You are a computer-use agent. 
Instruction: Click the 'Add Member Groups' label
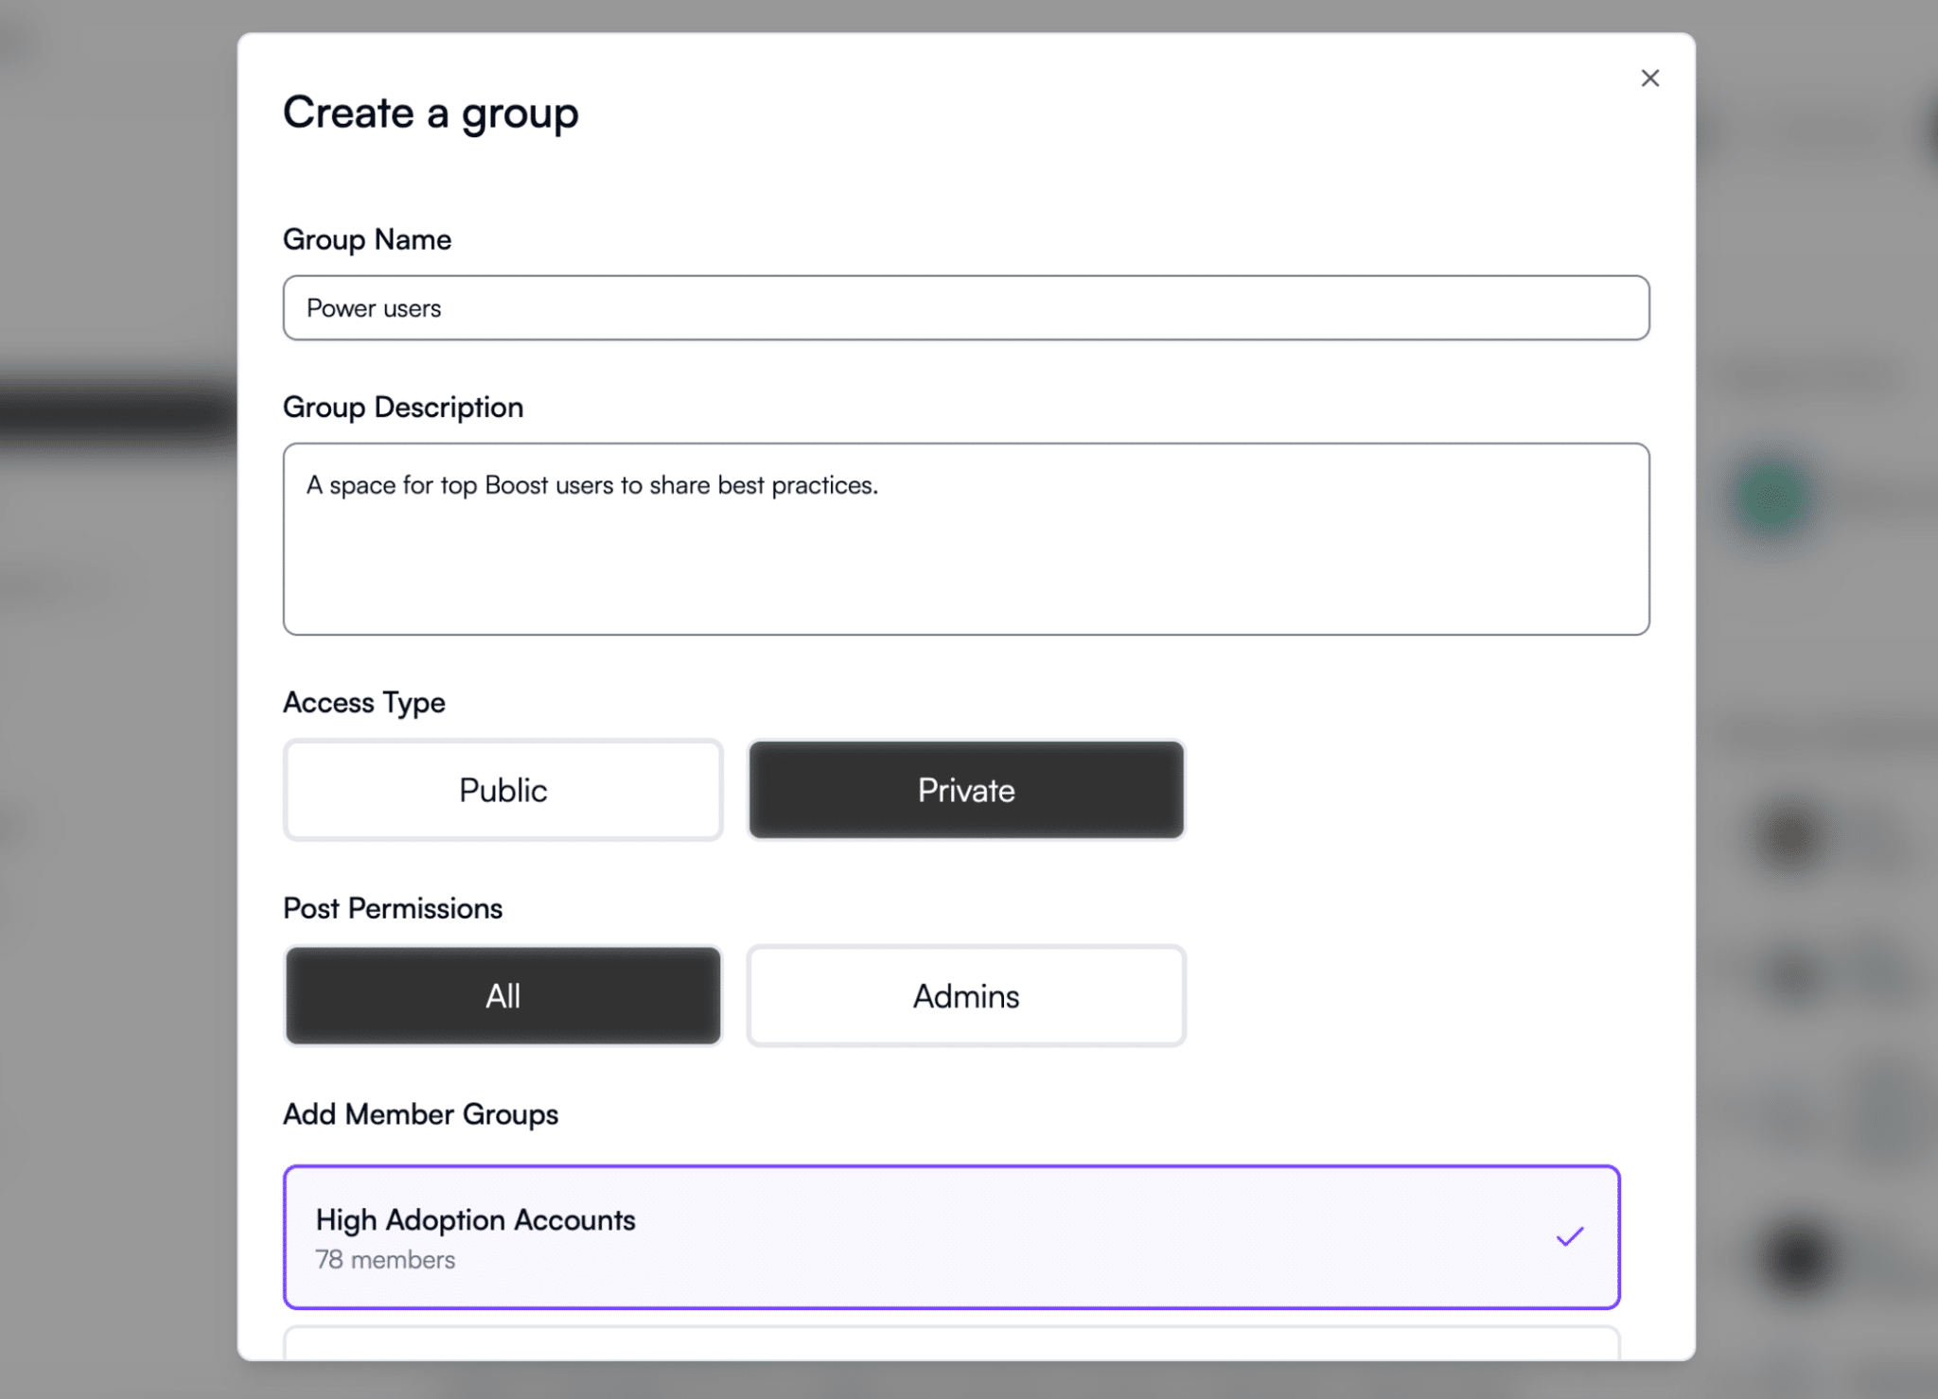(420, 1114)
